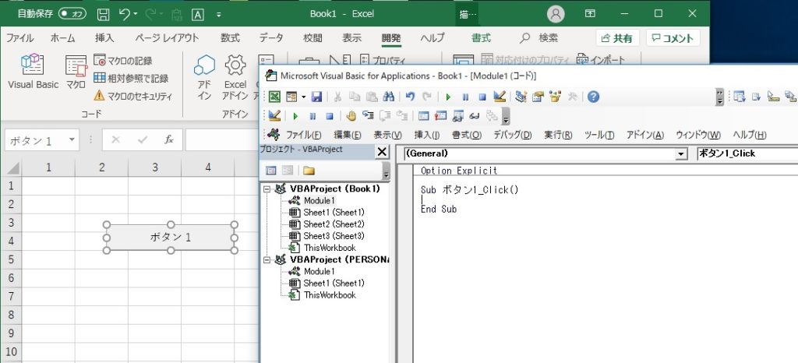Viewport: 798px width, 363px height.
Task: Open the Insert UserForm dropdown arrow
Action: pyautogui.click(x=303, y=97)
